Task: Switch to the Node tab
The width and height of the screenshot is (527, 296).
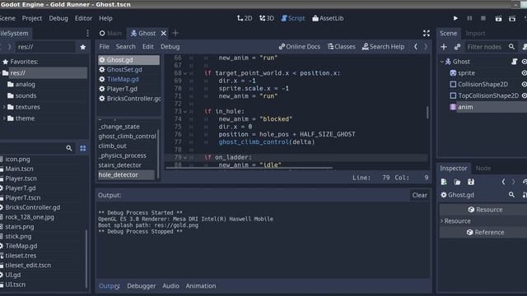Action: pyautogui.click(x=483, y=168)
